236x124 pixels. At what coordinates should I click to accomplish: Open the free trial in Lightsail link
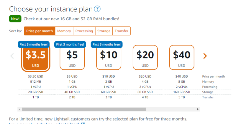tap(44, 123)
